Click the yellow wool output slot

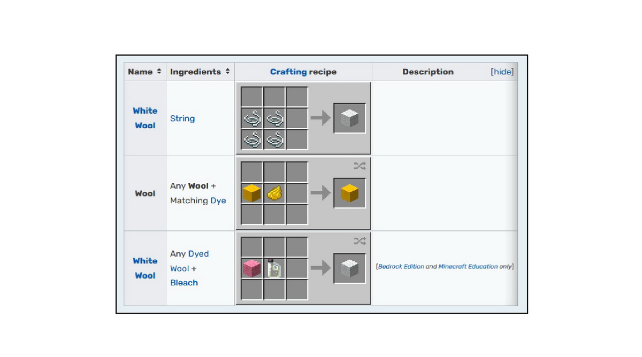coord(349,193)
